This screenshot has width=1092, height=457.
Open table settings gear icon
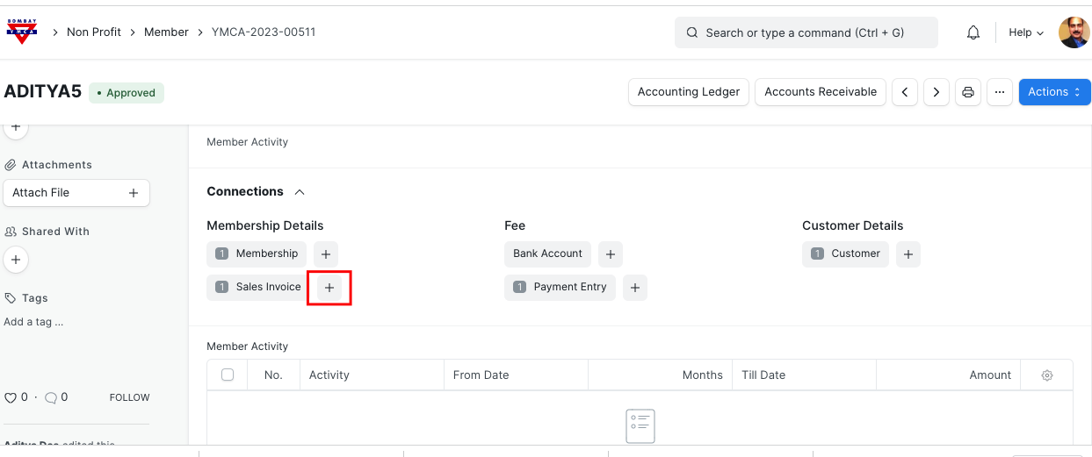tap(1046, 375)
